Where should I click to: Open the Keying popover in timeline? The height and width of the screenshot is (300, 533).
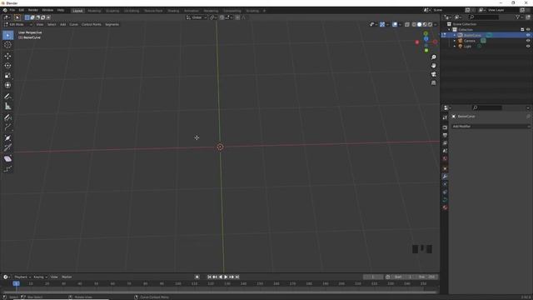40,277
